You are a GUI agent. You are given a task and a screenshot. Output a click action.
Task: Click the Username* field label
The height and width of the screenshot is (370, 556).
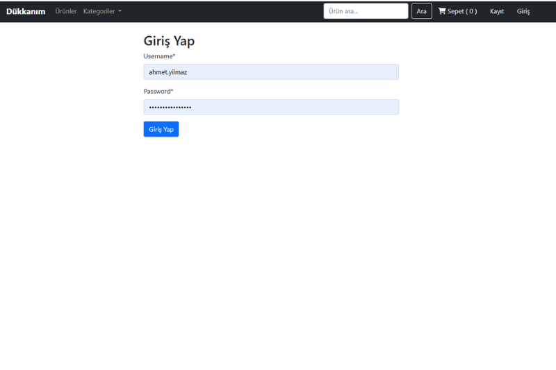pyautogui.click(x=159, y=56)
